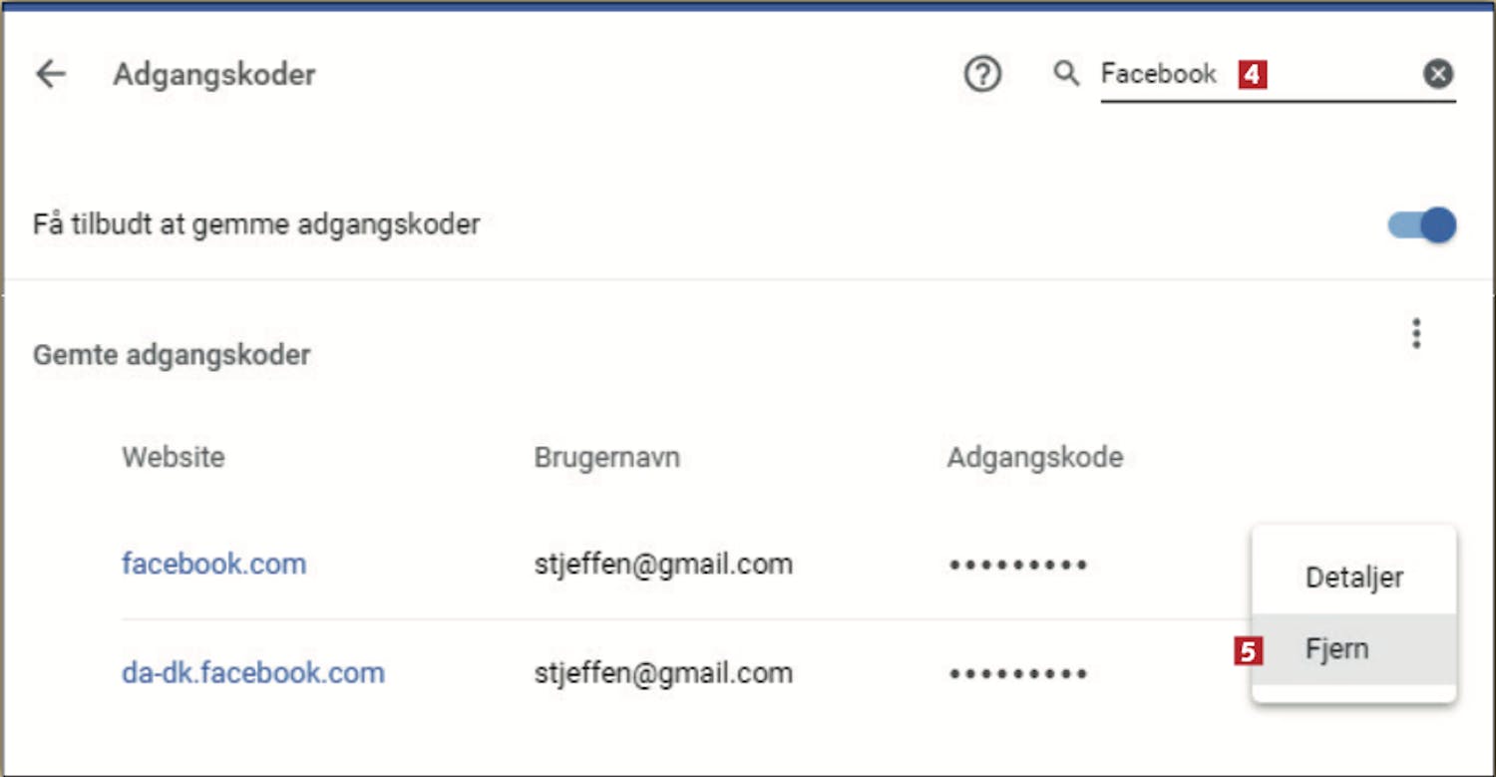Click the red number 4 marker
This screenshot has height=777, width=1496.
(x=1253, y=75)
